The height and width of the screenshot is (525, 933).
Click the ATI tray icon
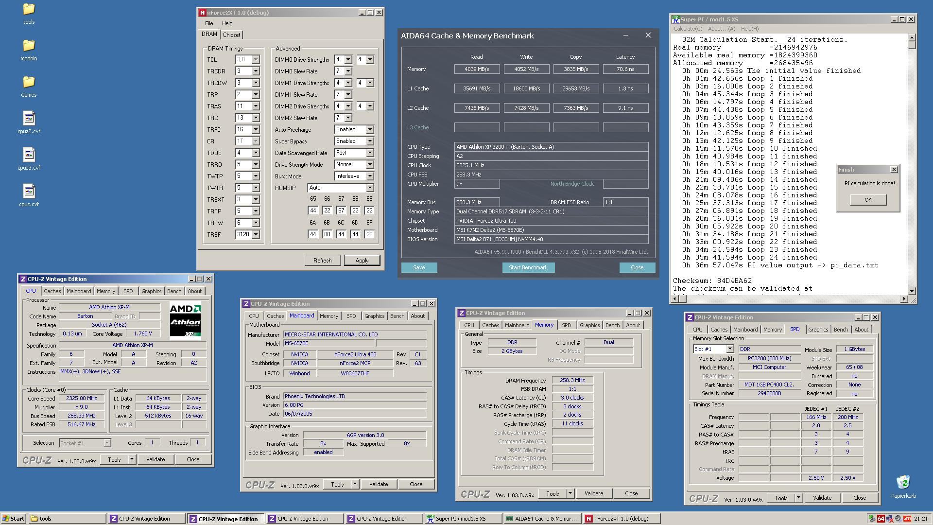(907, 519)
